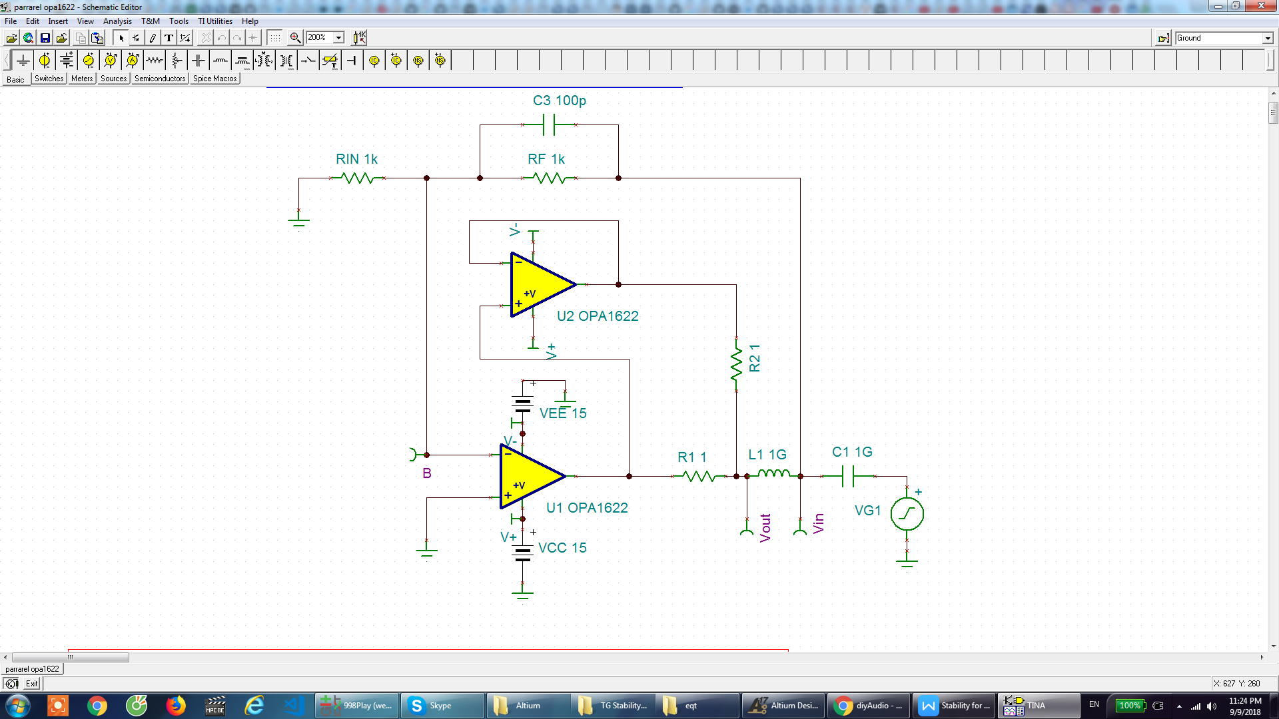Open the Windows Start button
The image size is (1279, 719).
pyautogui.click(x=17, y=706)
